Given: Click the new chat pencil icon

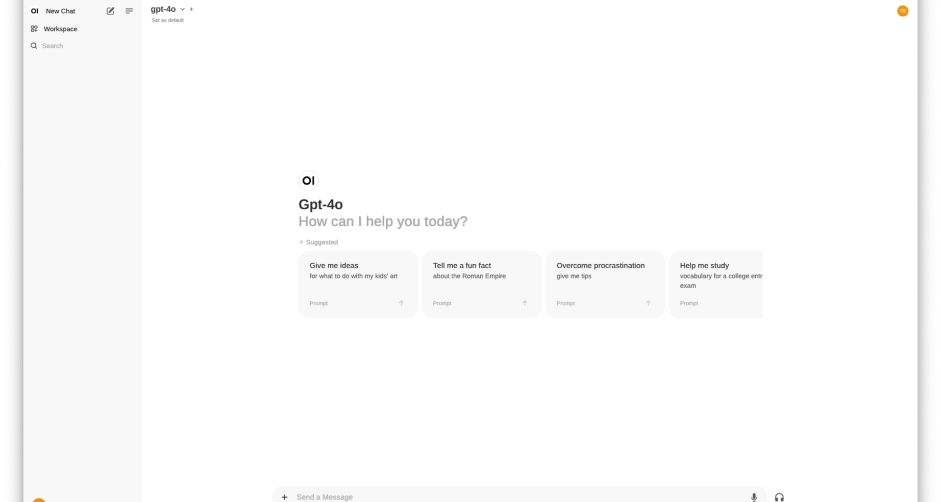Looking at the screenshot, I should [110, 11].
